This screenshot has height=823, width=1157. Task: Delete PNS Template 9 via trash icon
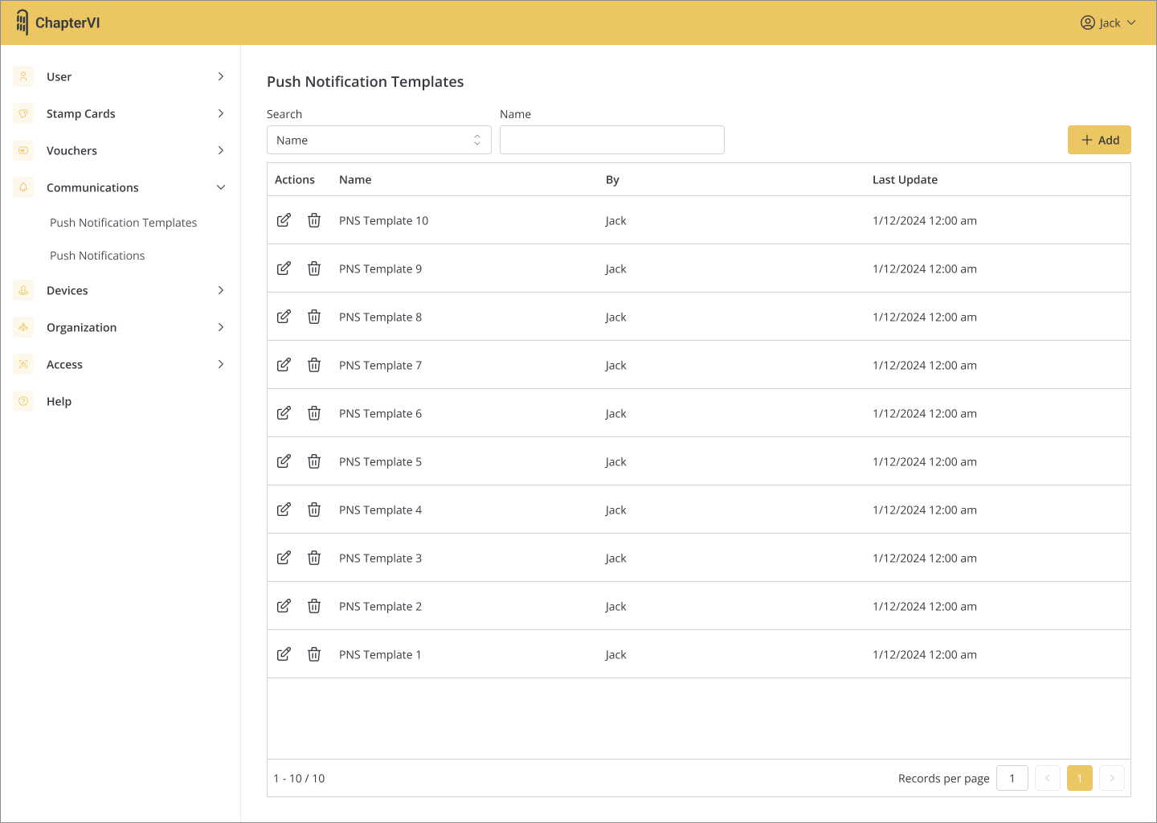[314, 268]
